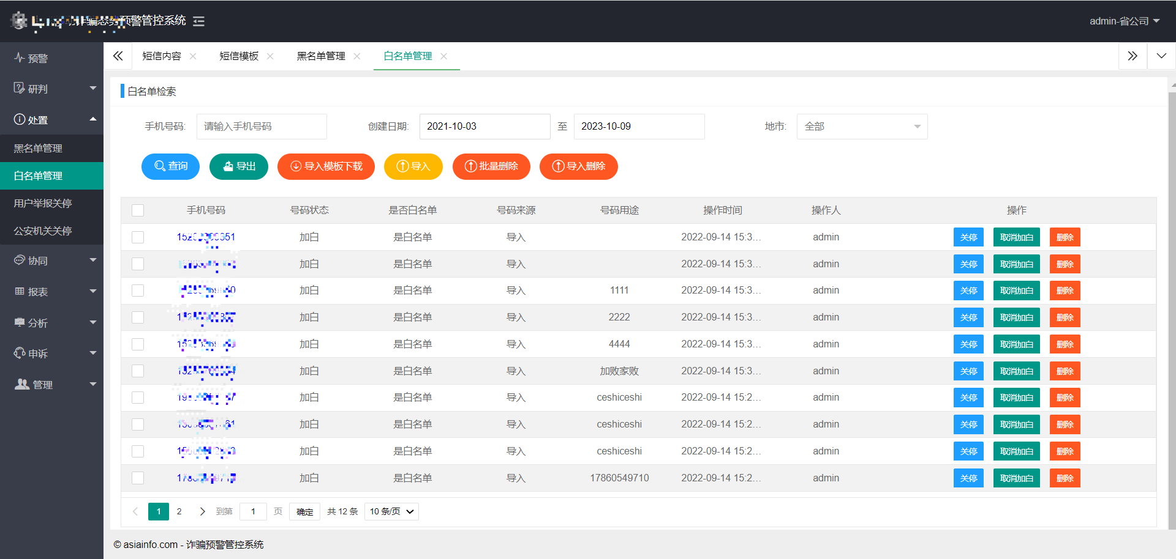Tick the checkbox for the first table row
Image resolution: width=1176 pixels, height=559 pixels.
138,237
